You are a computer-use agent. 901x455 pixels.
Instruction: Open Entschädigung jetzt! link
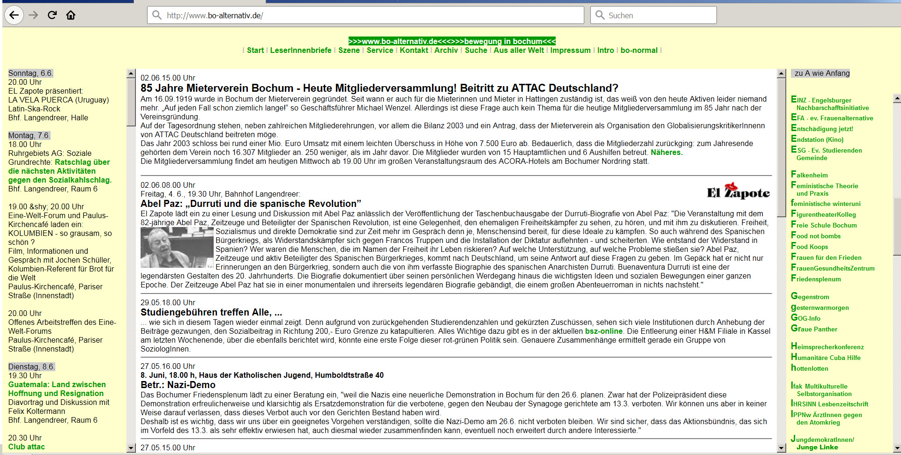coord(822,128)
